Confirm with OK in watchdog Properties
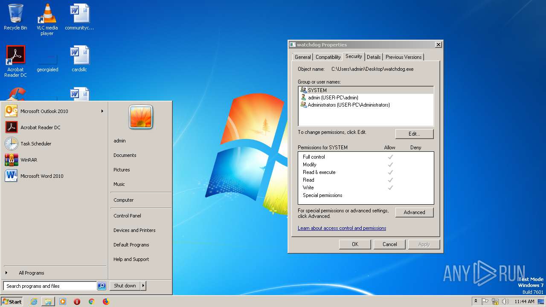Image resolution: width=546 pixels, height=307 pixels. 355,244
